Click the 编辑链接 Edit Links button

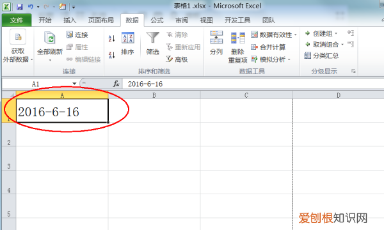coord(83,59)
